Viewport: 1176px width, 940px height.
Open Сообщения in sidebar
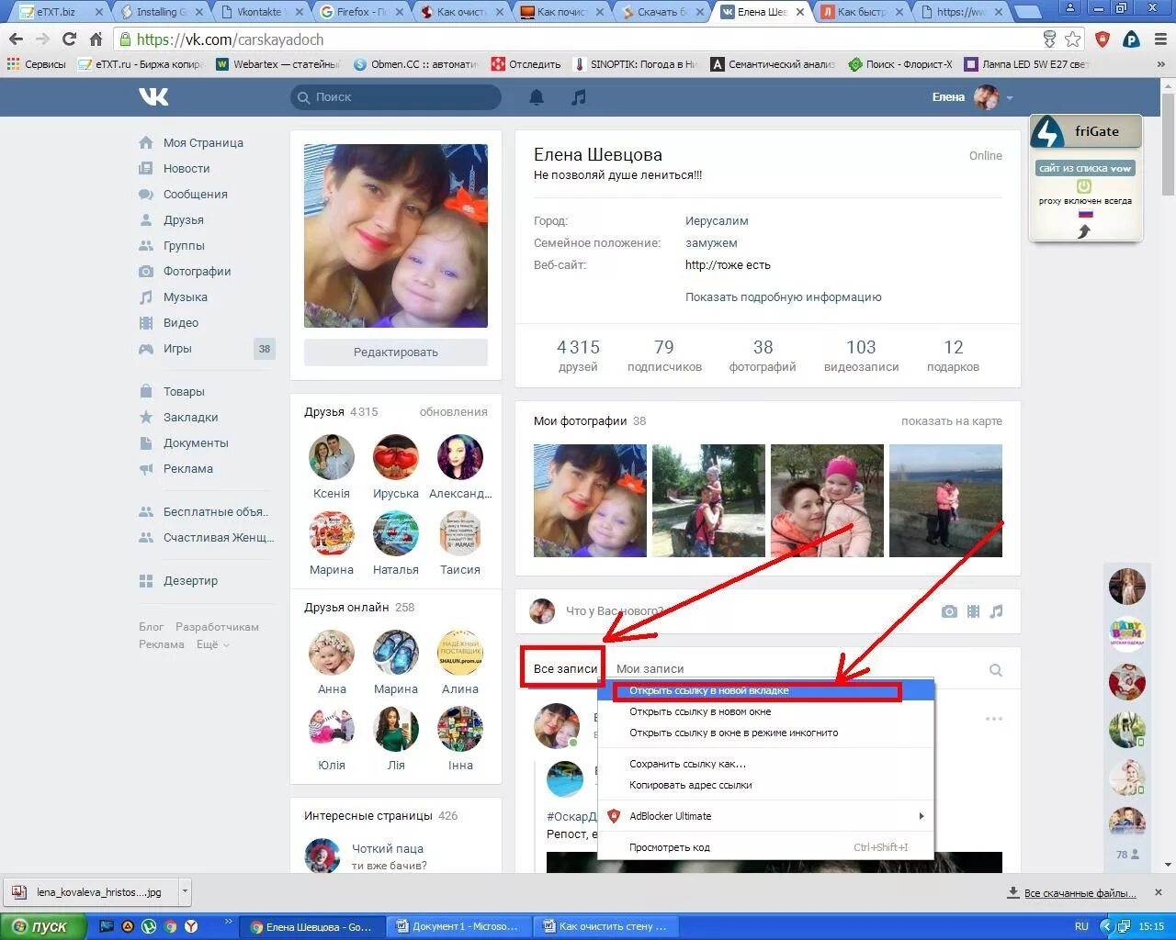point(195,195)
